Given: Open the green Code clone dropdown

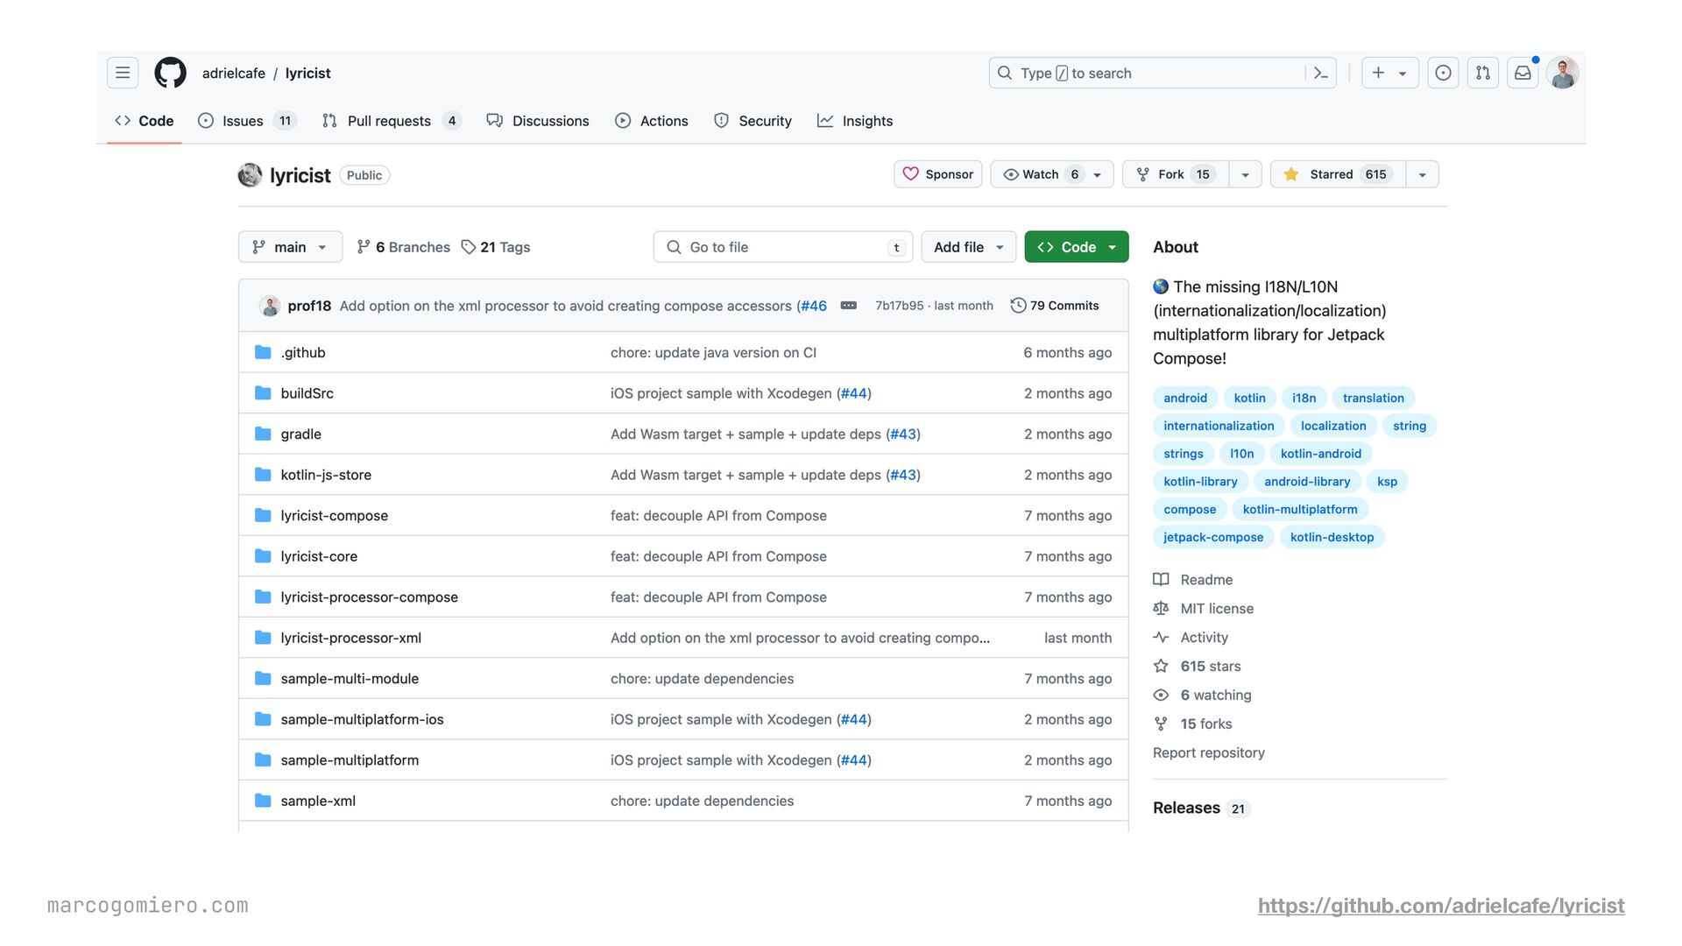Looking at the screenshot, I should 1077,247.
